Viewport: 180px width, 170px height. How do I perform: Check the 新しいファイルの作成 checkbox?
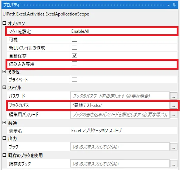[75, 48]
